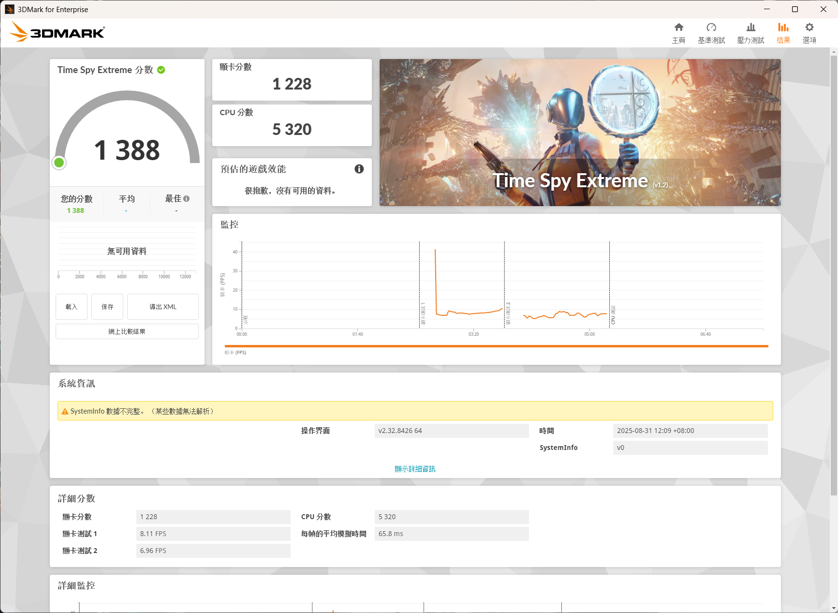Click the 顯卡測試 2 value 6.96 FPS

point(213,551)
